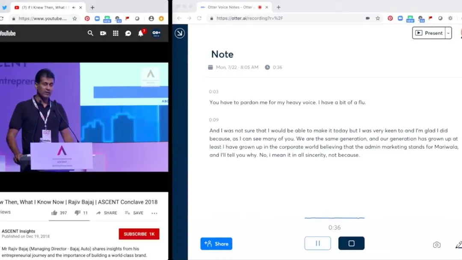Share the YouTube video
This screenshot has height=260, width=462.
click(x=107, y=213)
